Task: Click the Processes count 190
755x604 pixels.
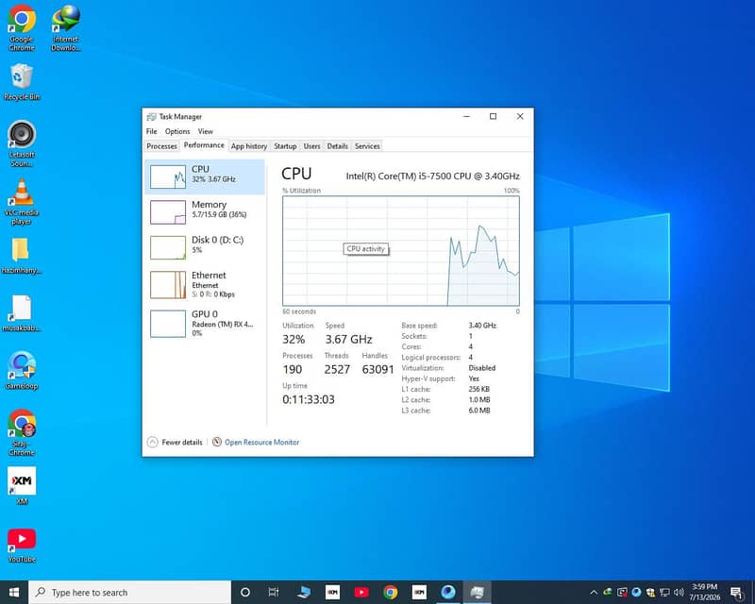Action: pos(293,369)
